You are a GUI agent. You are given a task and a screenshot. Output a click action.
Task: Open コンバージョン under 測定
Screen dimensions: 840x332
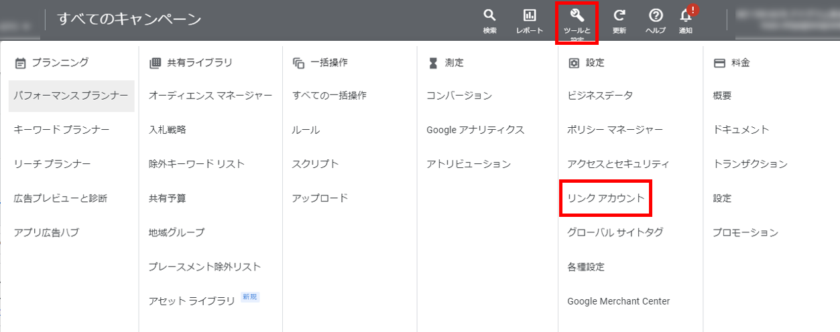tap(459, 96)
